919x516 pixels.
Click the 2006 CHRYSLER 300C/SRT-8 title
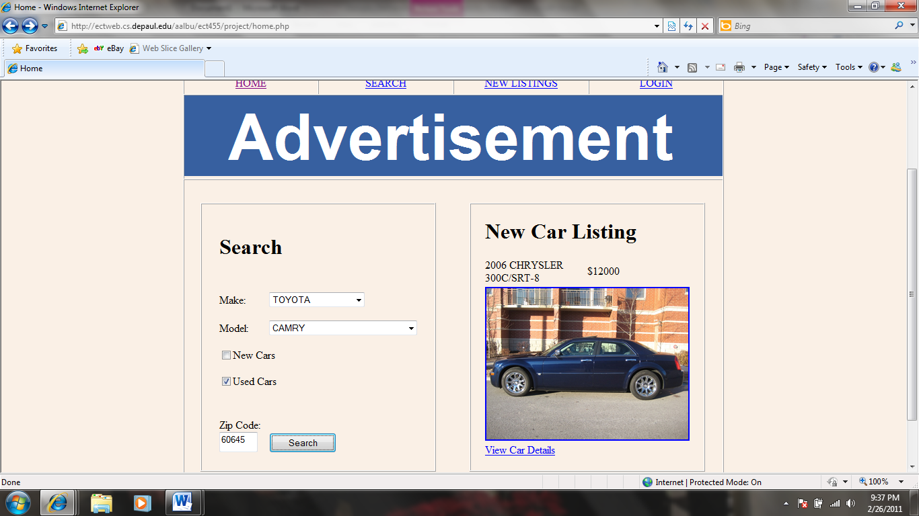tap(524, 271)
